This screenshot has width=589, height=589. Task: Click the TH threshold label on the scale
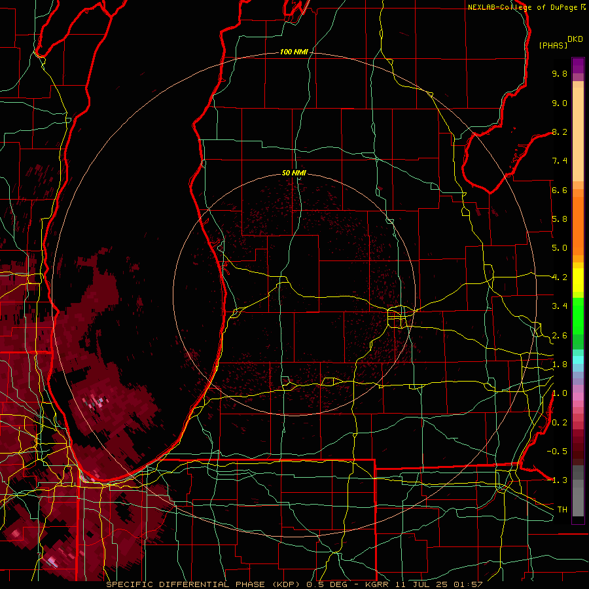coord(562,510)
